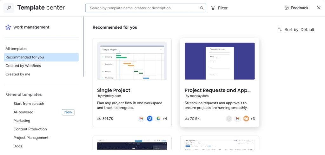325x155 pixels.
Task: Click download icon next to 70.5K
Action: (187, 118)
